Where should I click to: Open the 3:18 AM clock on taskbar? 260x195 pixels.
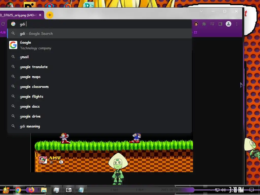[x=237, y=190]
